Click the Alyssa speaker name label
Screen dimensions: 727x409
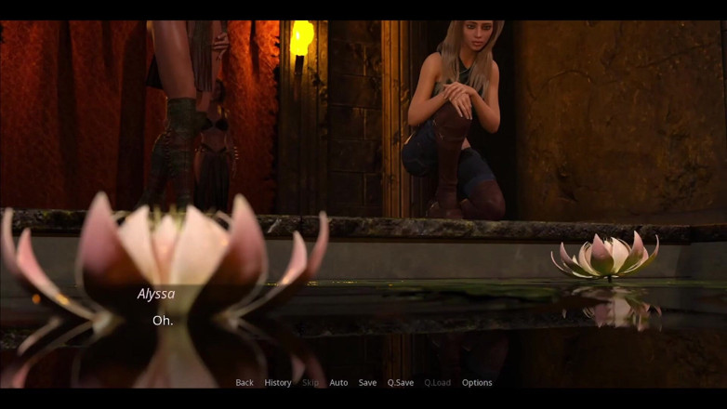point(156,294)
